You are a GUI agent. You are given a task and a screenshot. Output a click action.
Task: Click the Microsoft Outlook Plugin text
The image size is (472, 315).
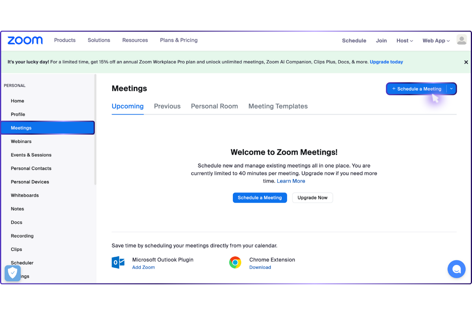point(163,260)
